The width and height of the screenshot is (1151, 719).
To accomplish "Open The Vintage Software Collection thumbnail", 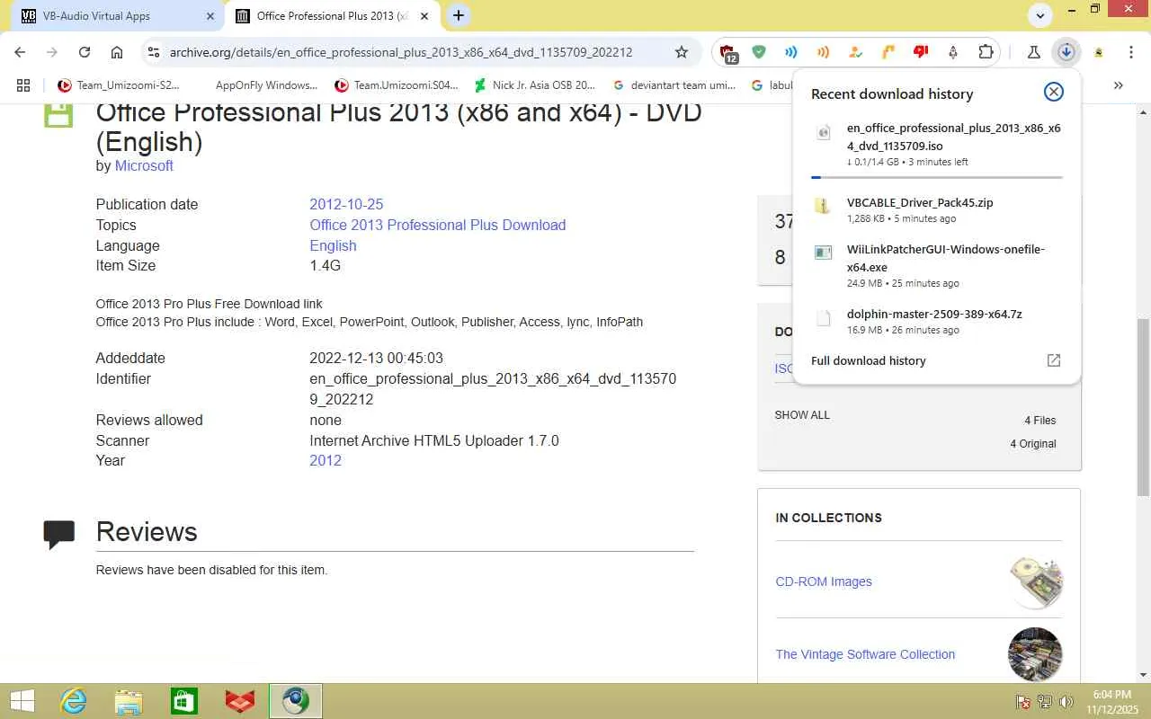I will [x=1035, y=654].
